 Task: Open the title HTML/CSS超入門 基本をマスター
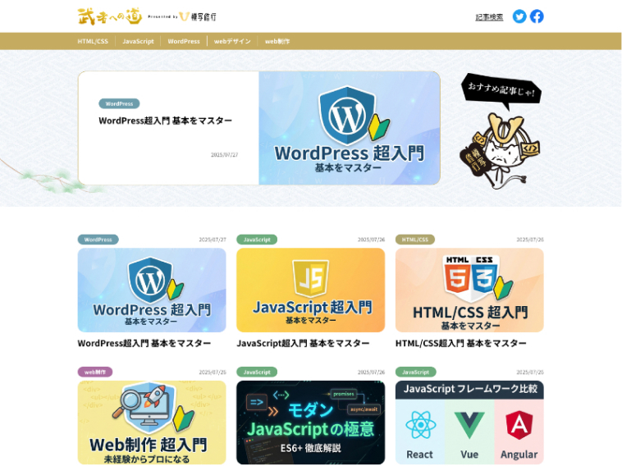coord(461,344)
